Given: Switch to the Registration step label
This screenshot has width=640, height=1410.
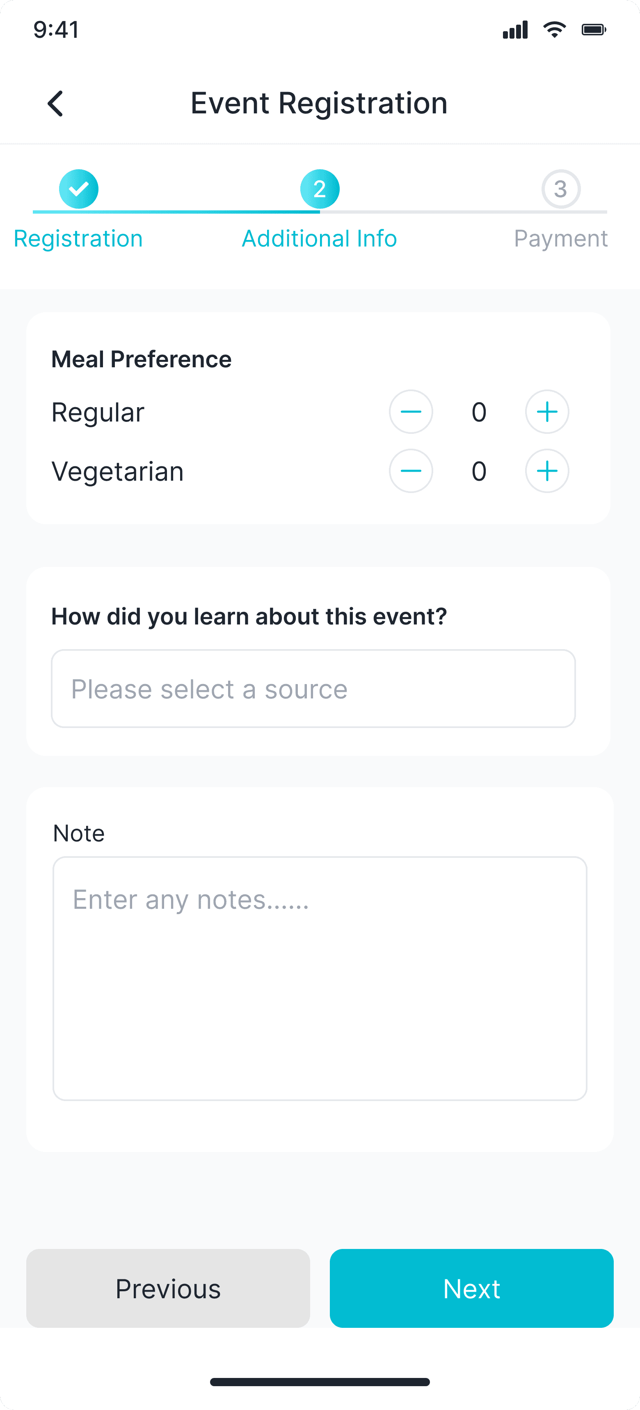Looking at the screenshot, I should 78,239.
